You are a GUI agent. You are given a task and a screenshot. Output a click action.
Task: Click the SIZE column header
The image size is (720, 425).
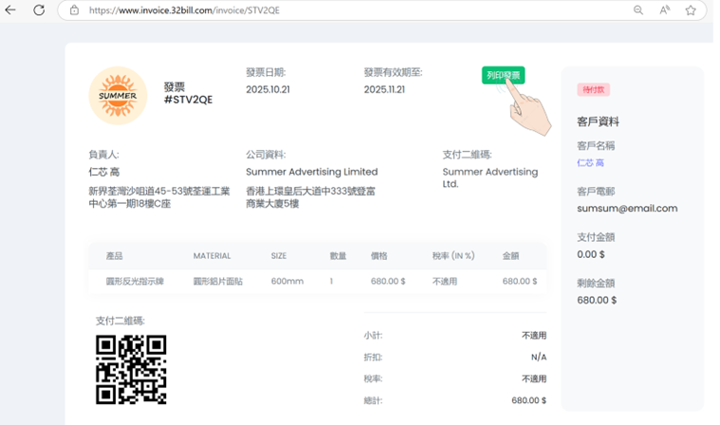[279, 256]
